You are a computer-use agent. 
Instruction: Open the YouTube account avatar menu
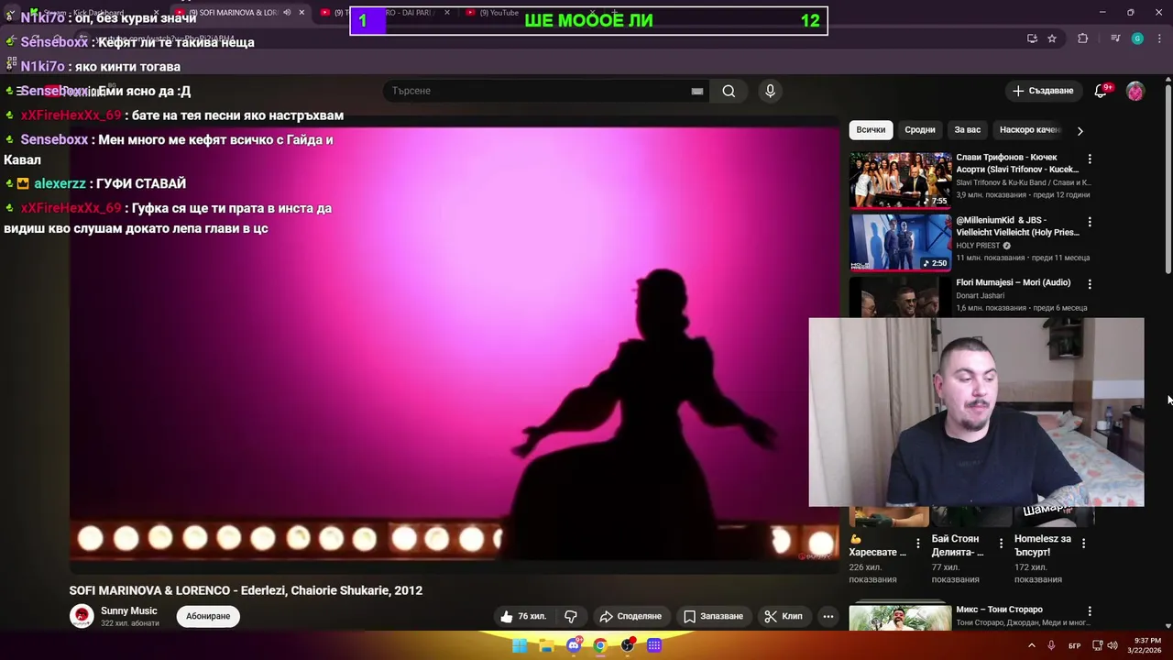click(x=1135, y=91)
